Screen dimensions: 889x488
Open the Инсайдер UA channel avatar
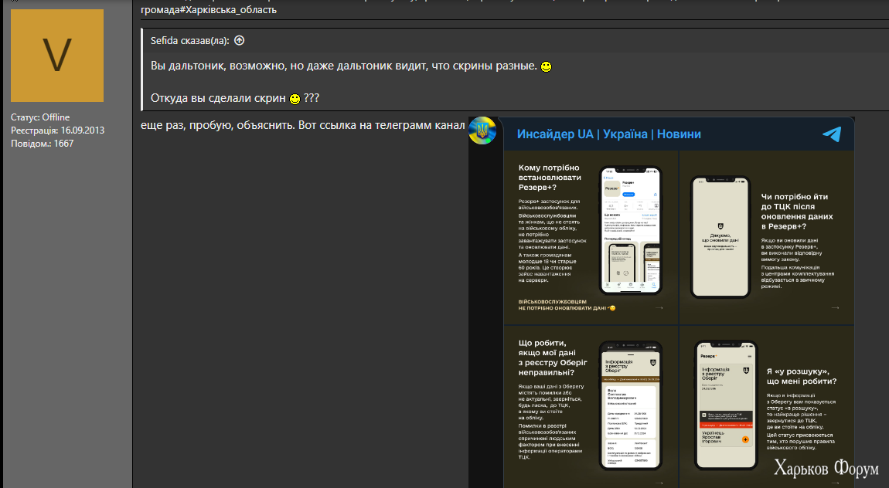[x=482, y=130]
